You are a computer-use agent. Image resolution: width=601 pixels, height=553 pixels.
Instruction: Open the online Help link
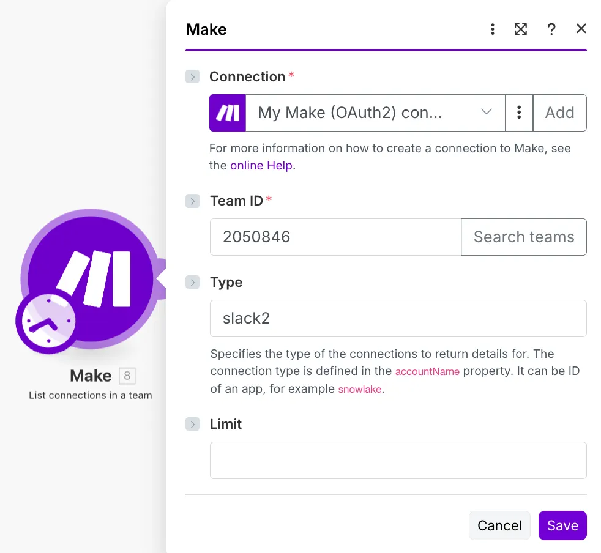261,166
